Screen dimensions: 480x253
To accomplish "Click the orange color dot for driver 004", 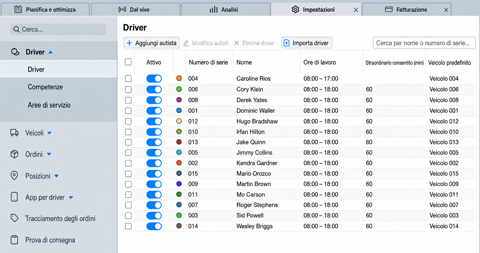I will tap(179, 78).
